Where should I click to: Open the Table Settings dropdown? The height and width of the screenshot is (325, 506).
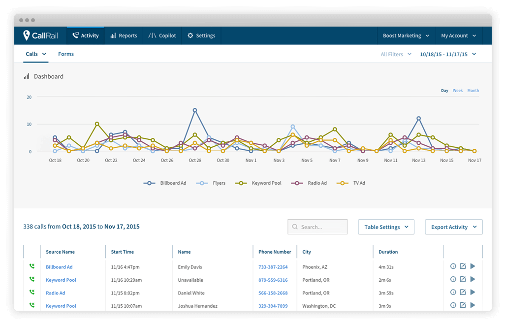[386, 227]
